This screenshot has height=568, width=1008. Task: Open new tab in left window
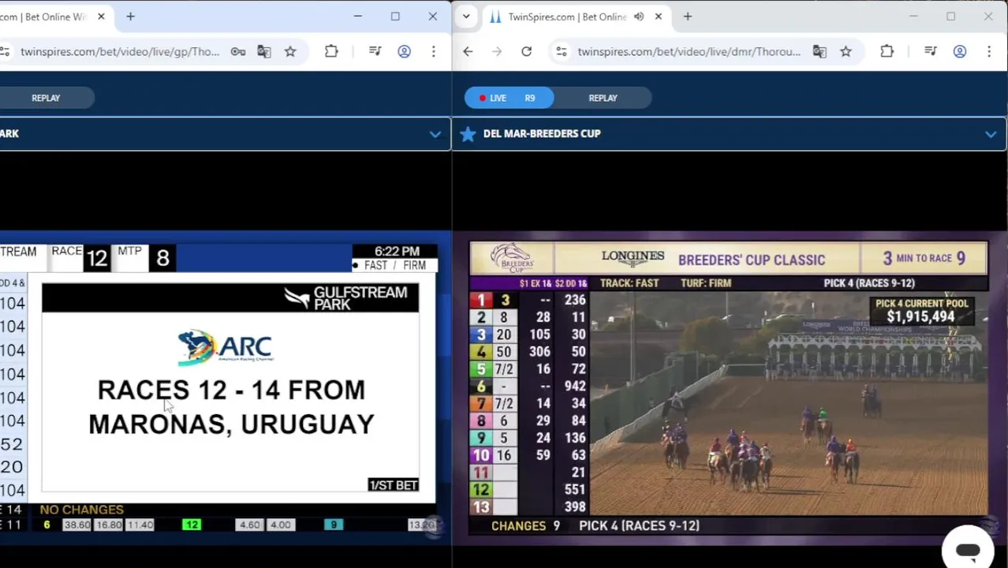tap(131, 17)
